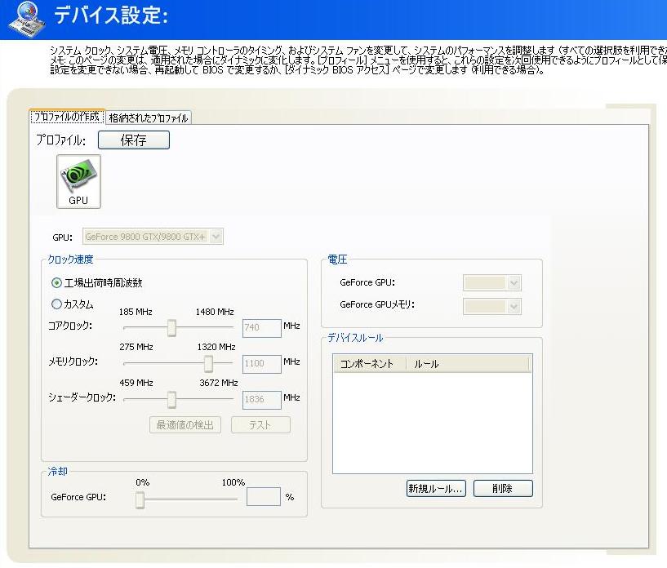Screen dimensions: 667x568
Task: Click the テスト button
Action: [260, 424]
